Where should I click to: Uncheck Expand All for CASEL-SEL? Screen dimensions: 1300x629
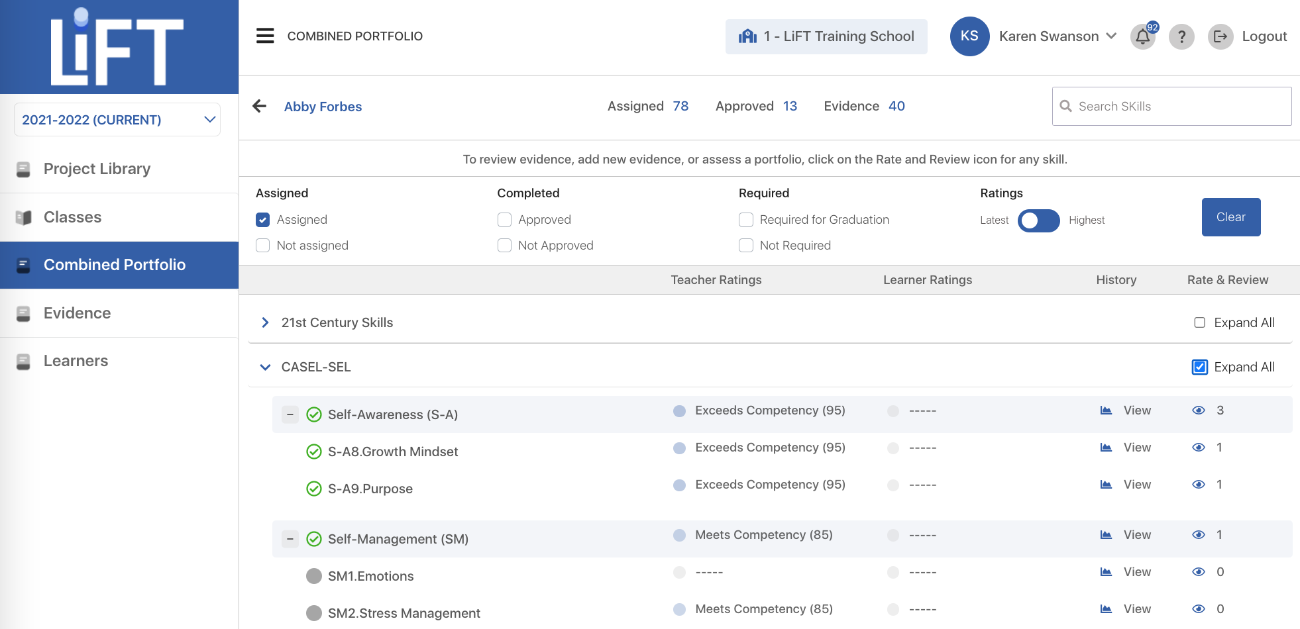point(1199,367)
